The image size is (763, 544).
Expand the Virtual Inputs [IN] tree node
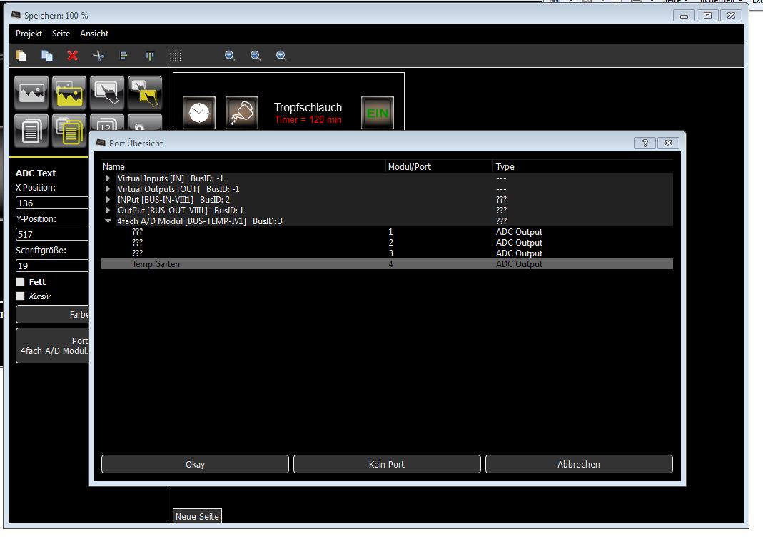point(108,178)
